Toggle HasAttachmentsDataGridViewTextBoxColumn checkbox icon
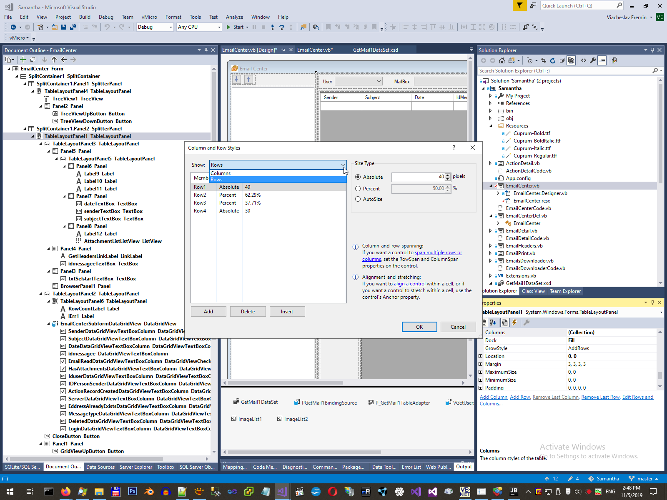 pyautogui.click(x=63, y=369)
